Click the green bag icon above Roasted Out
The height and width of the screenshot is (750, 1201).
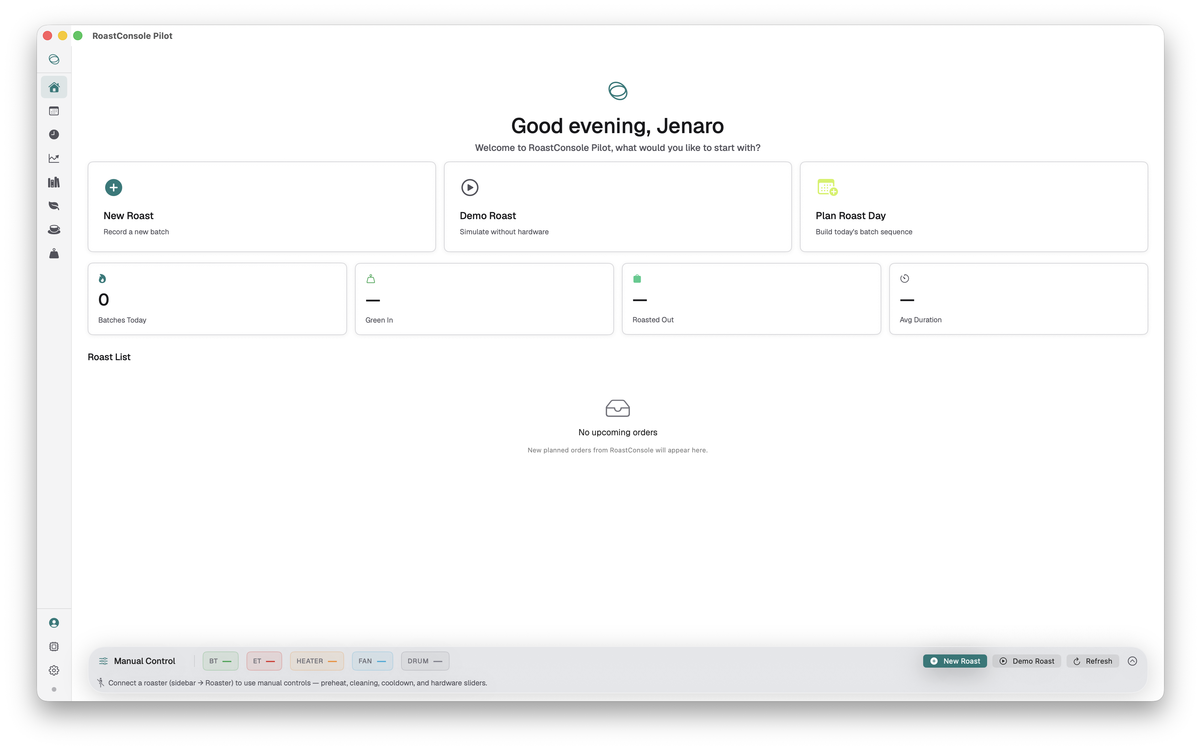pyautogui.click(x=637, y=279)
